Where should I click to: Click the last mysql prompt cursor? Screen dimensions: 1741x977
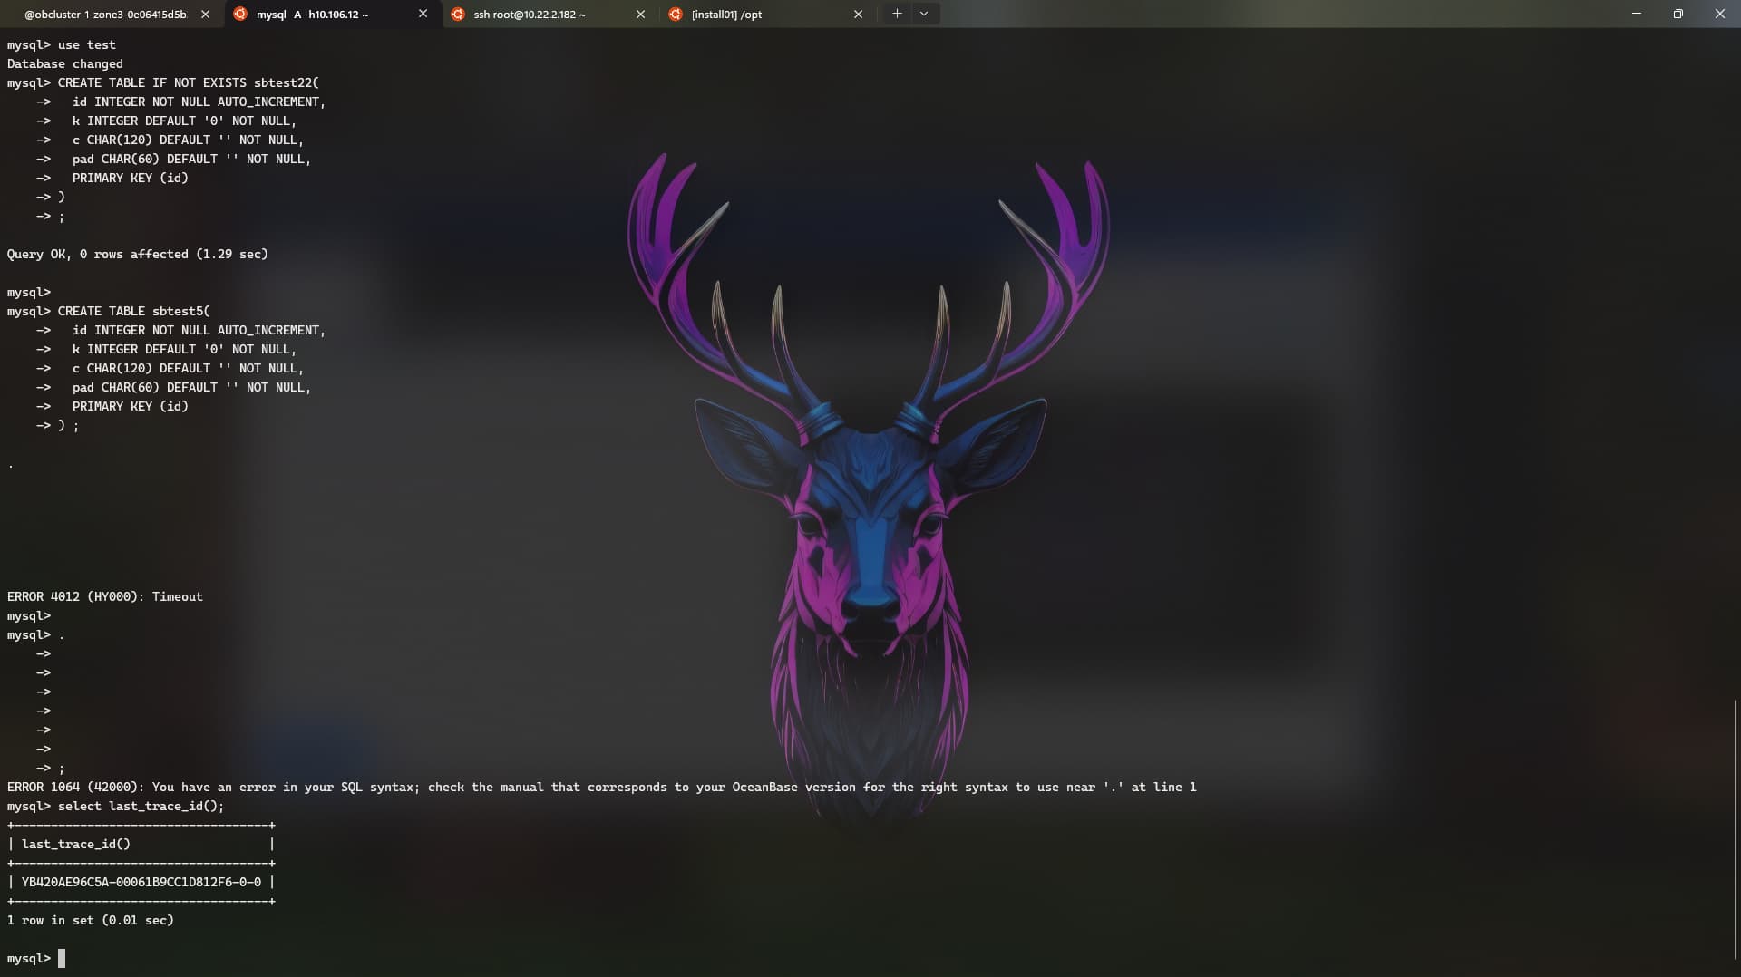coord(62,958)
